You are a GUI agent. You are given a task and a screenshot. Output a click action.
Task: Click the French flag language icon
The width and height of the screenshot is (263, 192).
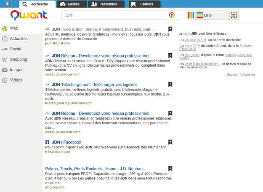[x=8, y=4]
